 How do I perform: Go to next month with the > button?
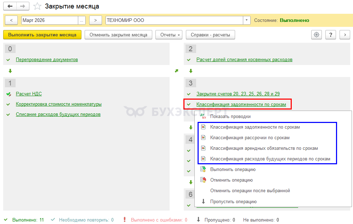[x=96, y=20]
